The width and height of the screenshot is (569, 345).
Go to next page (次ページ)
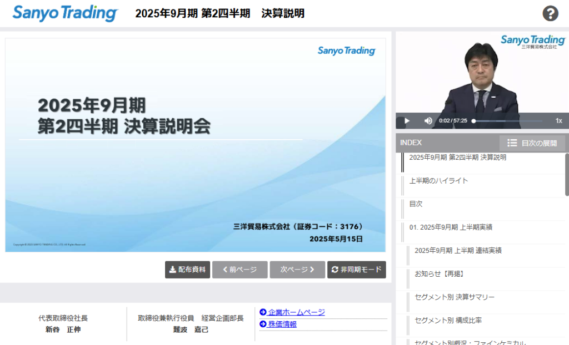tap(297, 270)
